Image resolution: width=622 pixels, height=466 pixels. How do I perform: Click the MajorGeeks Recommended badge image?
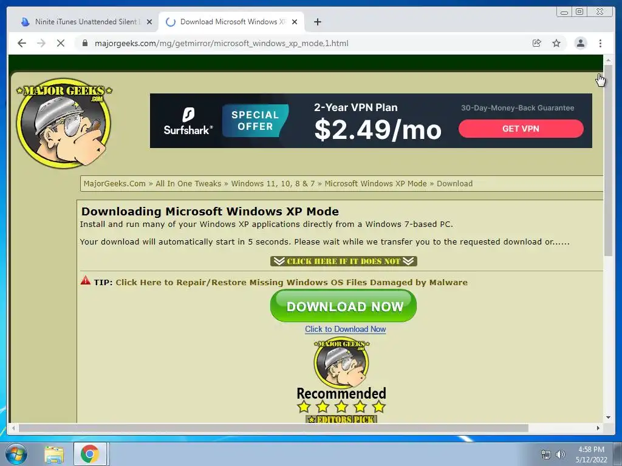(341, 370)
